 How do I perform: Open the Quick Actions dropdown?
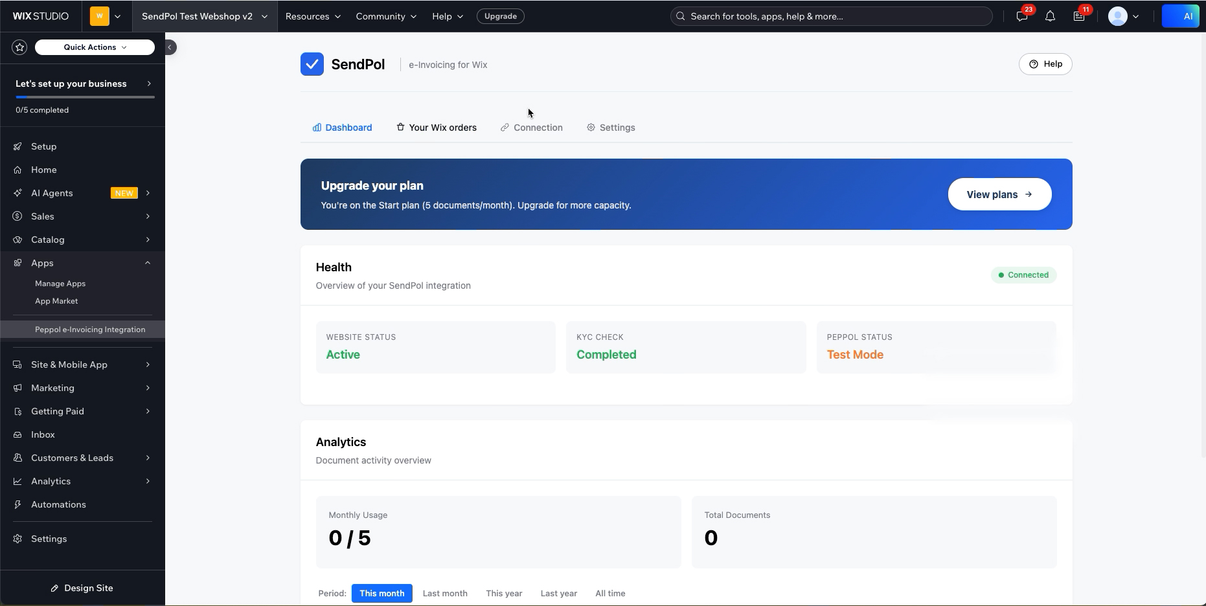tap(95, 47)
